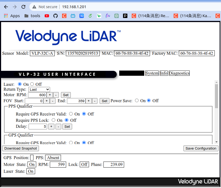Decrease FOV End with minus button

[x=95, y=101]
